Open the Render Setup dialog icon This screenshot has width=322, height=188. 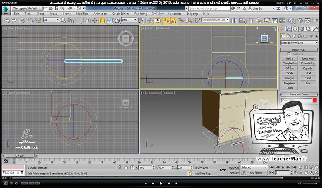(x=300, y=21)
